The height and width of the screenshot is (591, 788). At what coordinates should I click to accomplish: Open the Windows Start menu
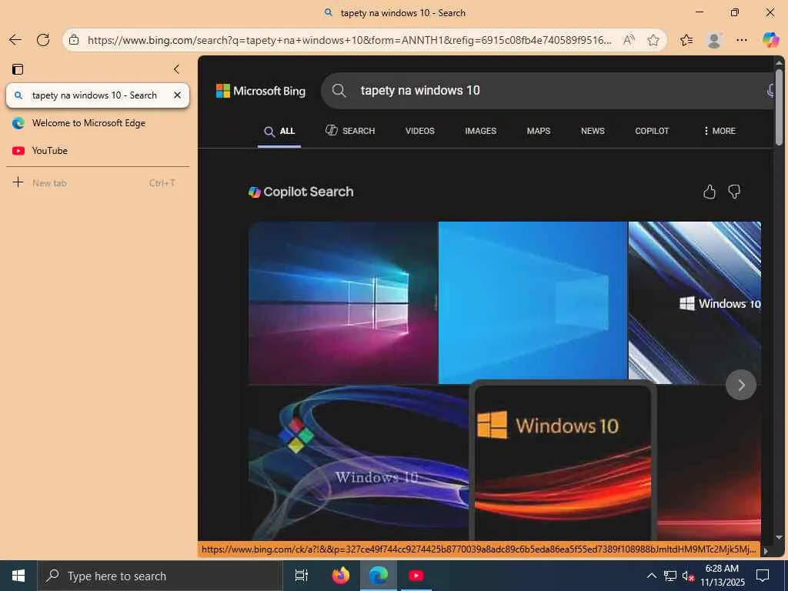coord(18,576)
